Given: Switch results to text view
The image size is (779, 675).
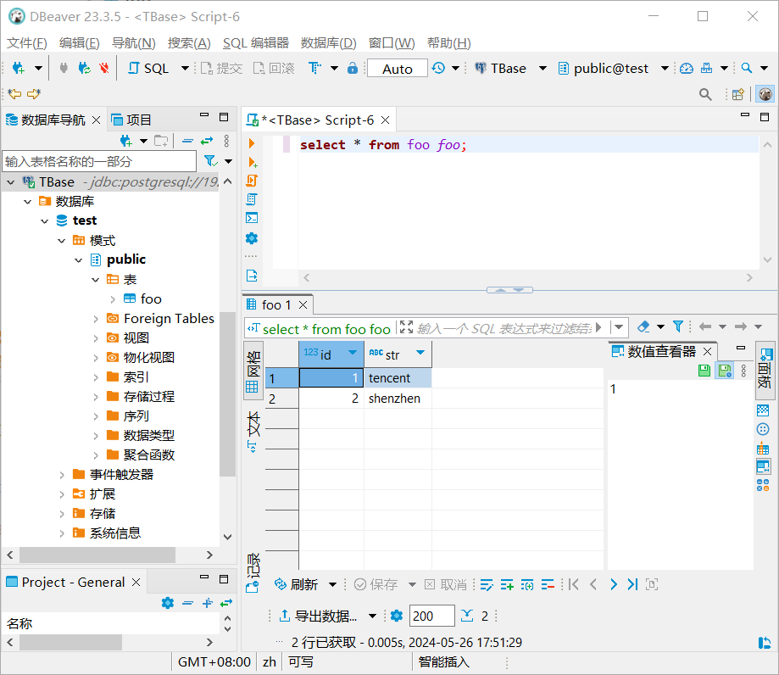Looking at the screenshot, I should pyautogui.click(x=253, y=432).
